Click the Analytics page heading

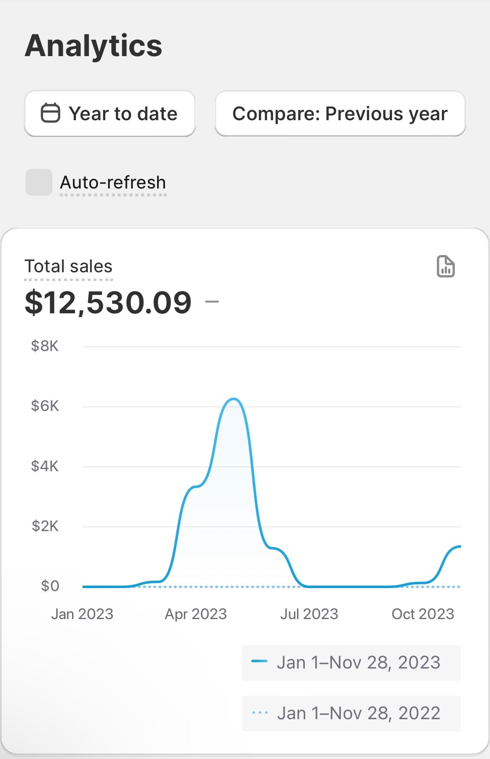pos(93,46)
